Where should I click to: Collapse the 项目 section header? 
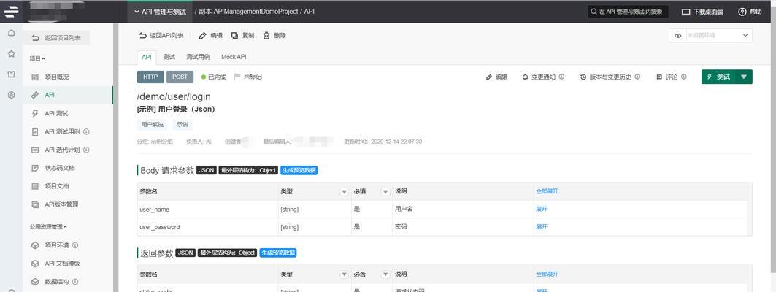pyautogui.click(x=37, y=58)
